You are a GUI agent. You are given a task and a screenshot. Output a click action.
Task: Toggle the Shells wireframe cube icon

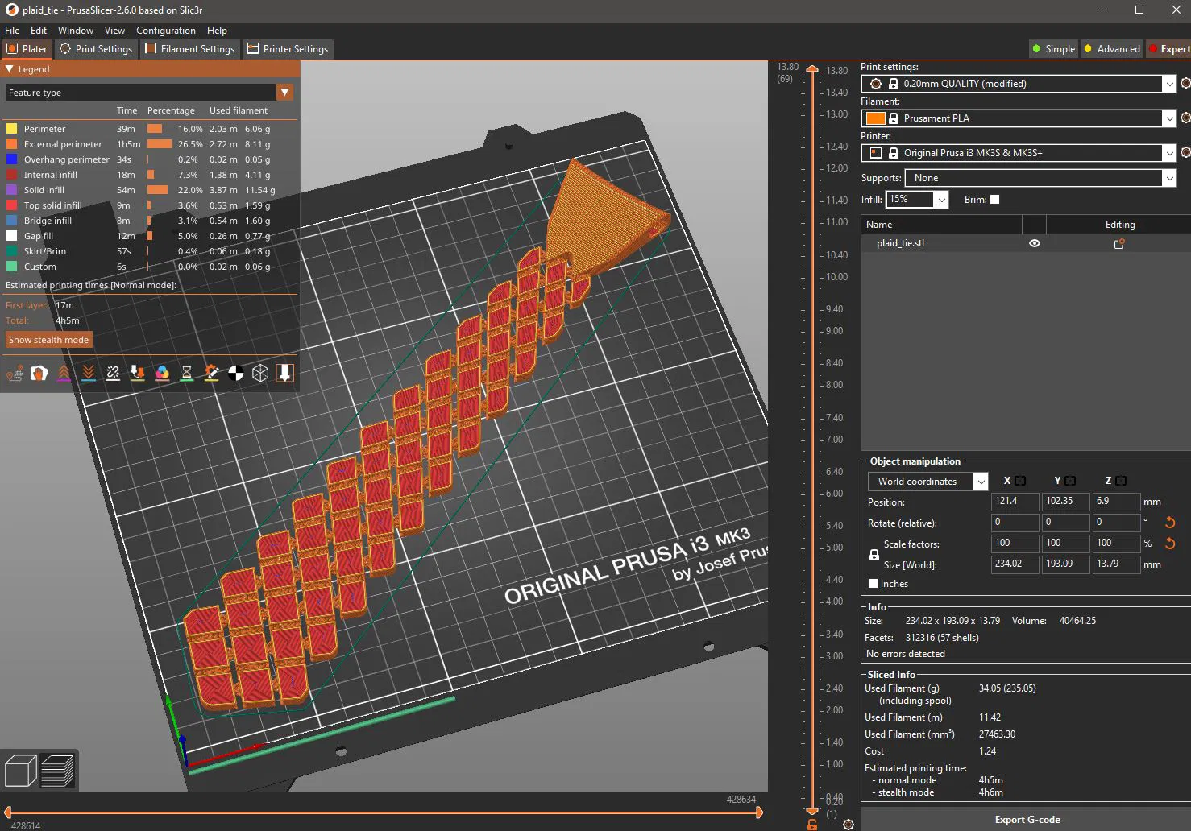coord(260,373)
